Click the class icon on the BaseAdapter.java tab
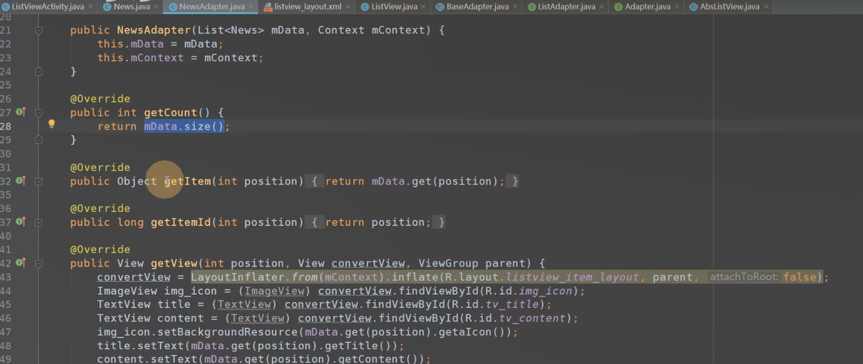 coord(441,7)
